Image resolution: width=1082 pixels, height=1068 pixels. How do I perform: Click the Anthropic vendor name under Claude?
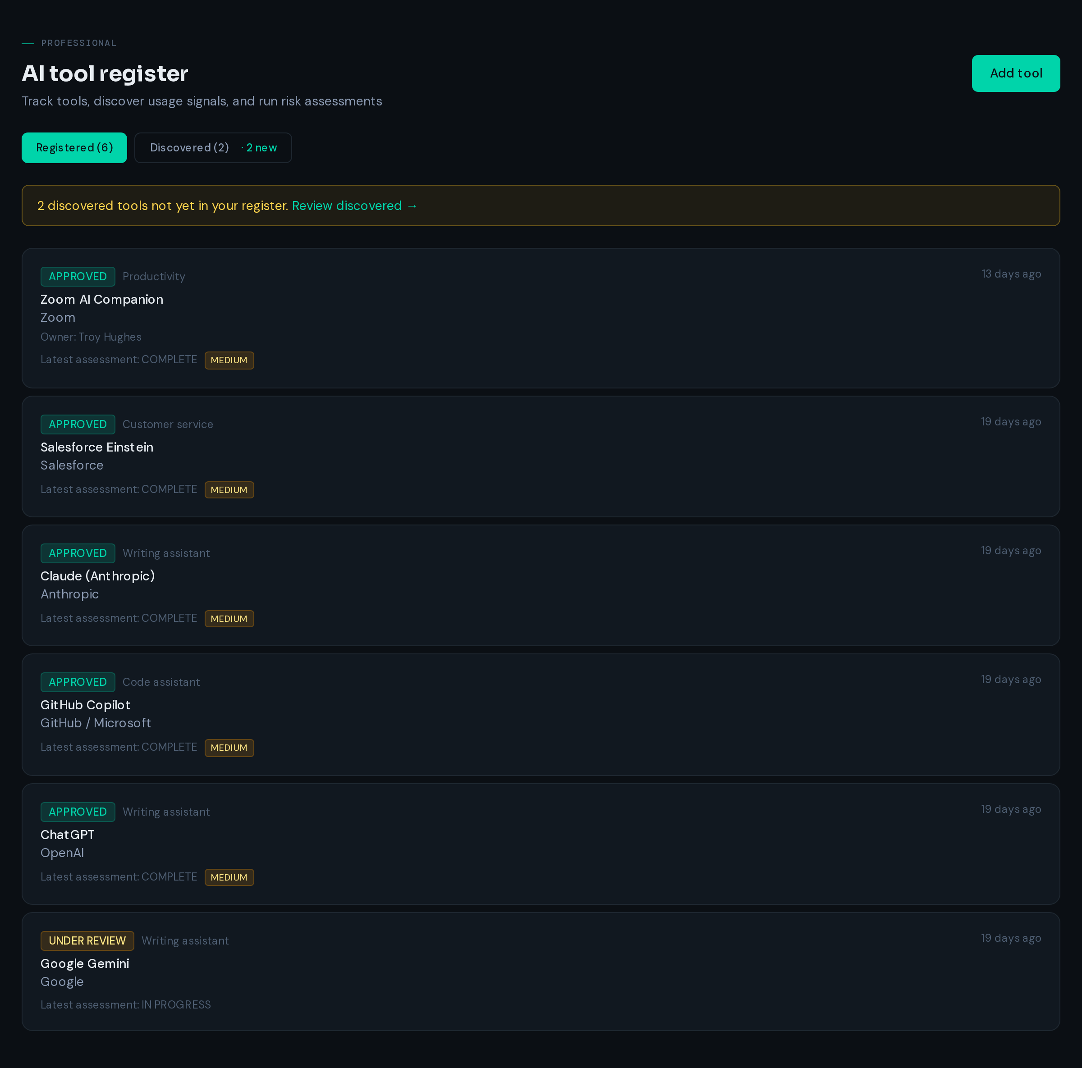click(69, 594)
